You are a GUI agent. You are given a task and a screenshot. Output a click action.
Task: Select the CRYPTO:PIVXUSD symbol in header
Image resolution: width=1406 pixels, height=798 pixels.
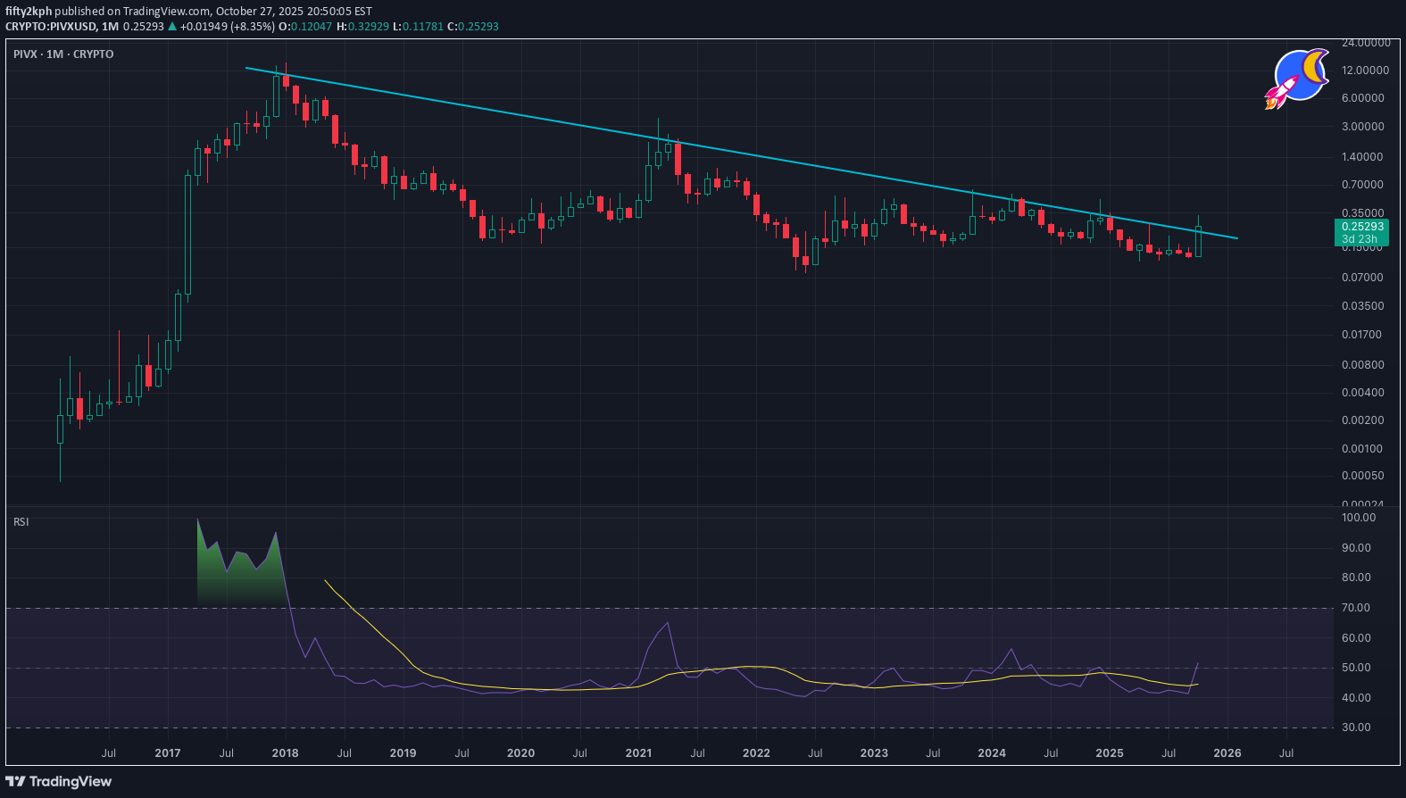tap(50, 27)
